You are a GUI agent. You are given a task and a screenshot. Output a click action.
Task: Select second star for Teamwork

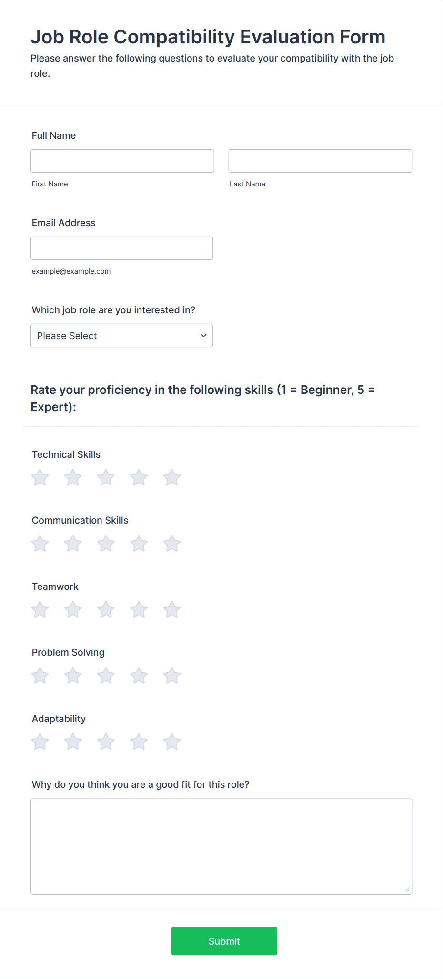pyautogui.click(x=73, y=609)
